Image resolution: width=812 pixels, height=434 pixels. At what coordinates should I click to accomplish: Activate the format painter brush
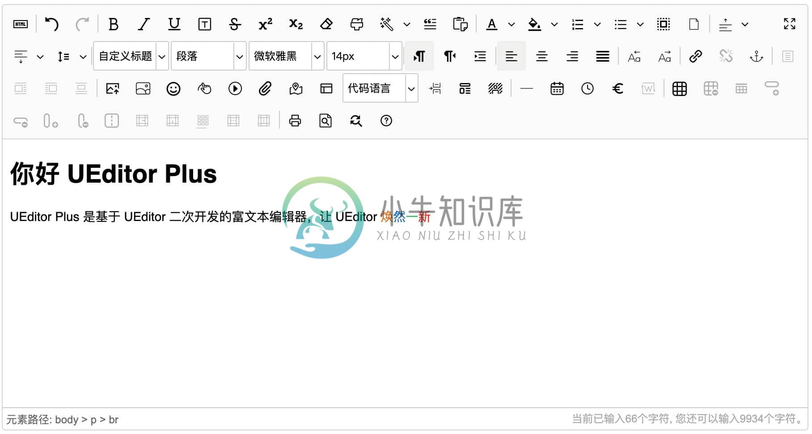[357, 24]
